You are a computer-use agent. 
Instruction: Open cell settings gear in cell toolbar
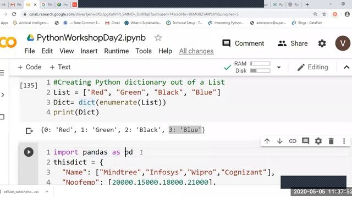click(x=318, y=141)
